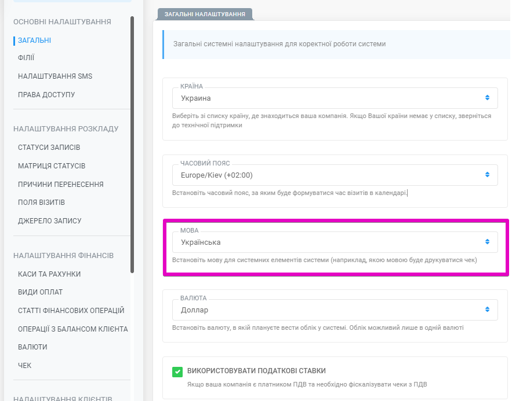
Task: Select ДЖЕРЕЛО ЗАПИСУ in sidebar
Action: tap(50, 221)
